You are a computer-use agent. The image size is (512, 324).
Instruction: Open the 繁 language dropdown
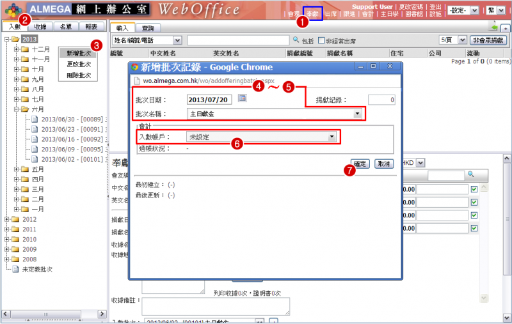click(501, 10)
